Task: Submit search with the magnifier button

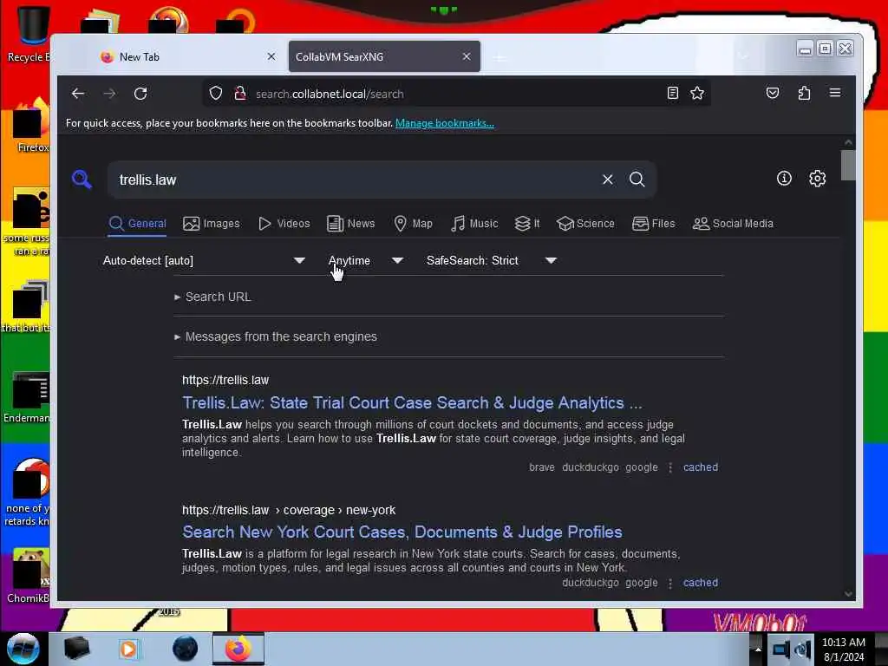Action: [x=637, y=180]
